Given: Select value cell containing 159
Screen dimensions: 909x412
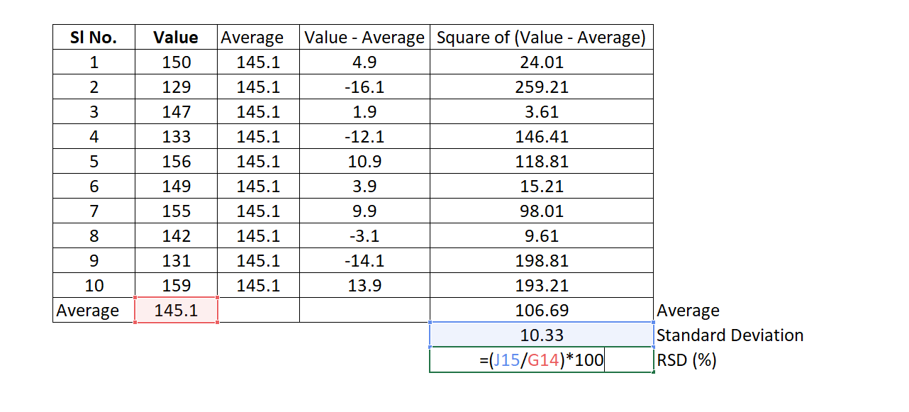Looking at the screenshot, I should click(x=176, y=285).
